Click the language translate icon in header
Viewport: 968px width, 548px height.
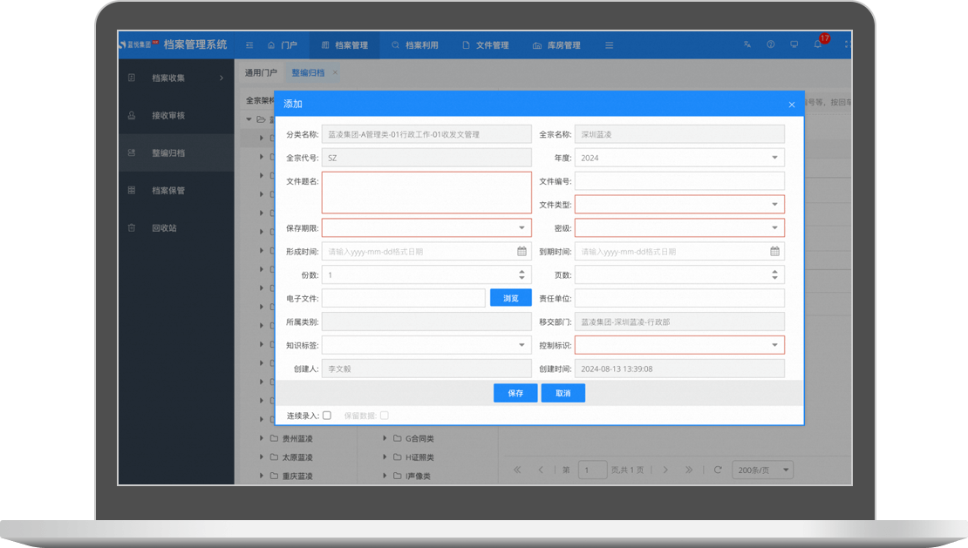(746, 45)
